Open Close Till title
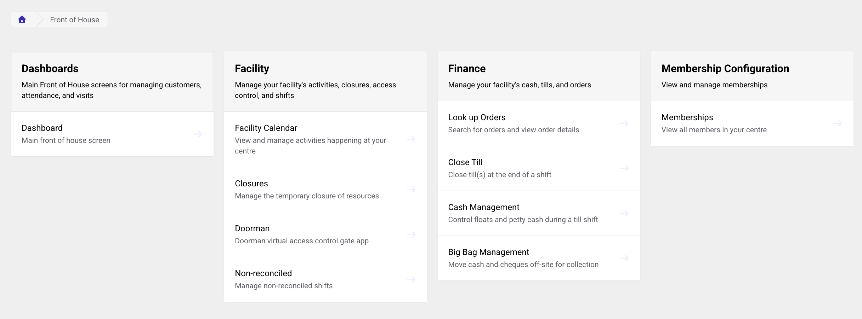 (x=465, y=162)
